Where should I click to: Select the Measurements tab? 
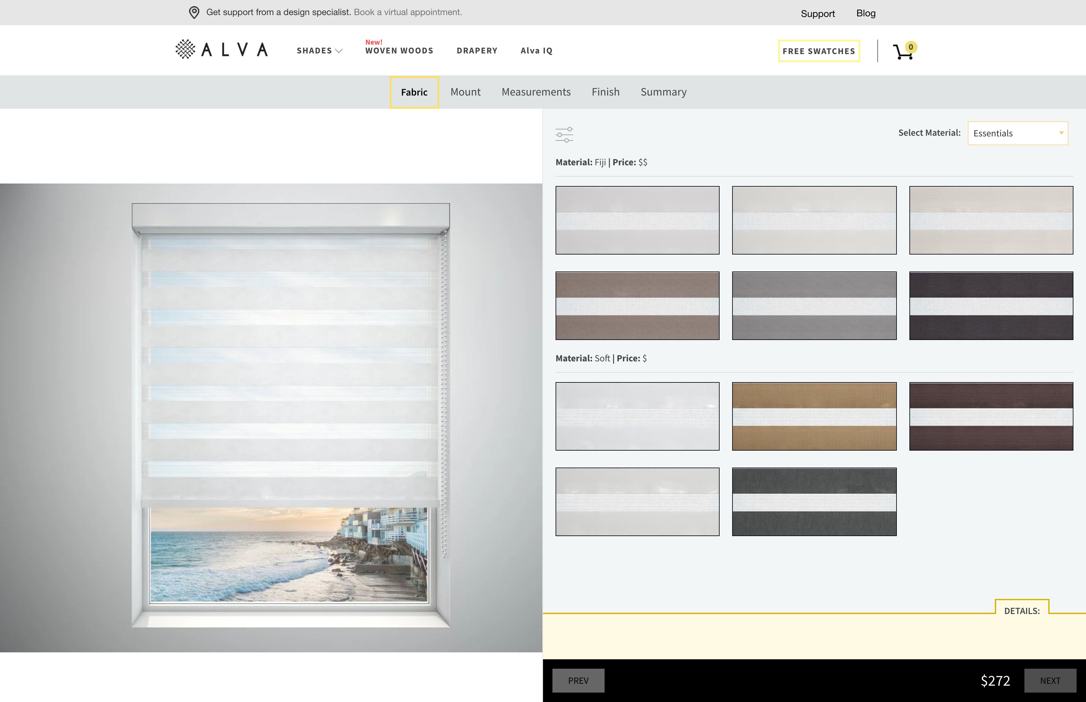tap(536, 92)
